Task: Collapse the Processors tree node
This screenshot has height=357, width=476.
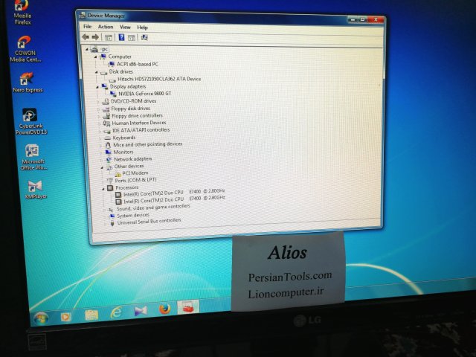Action: [102, 187]
